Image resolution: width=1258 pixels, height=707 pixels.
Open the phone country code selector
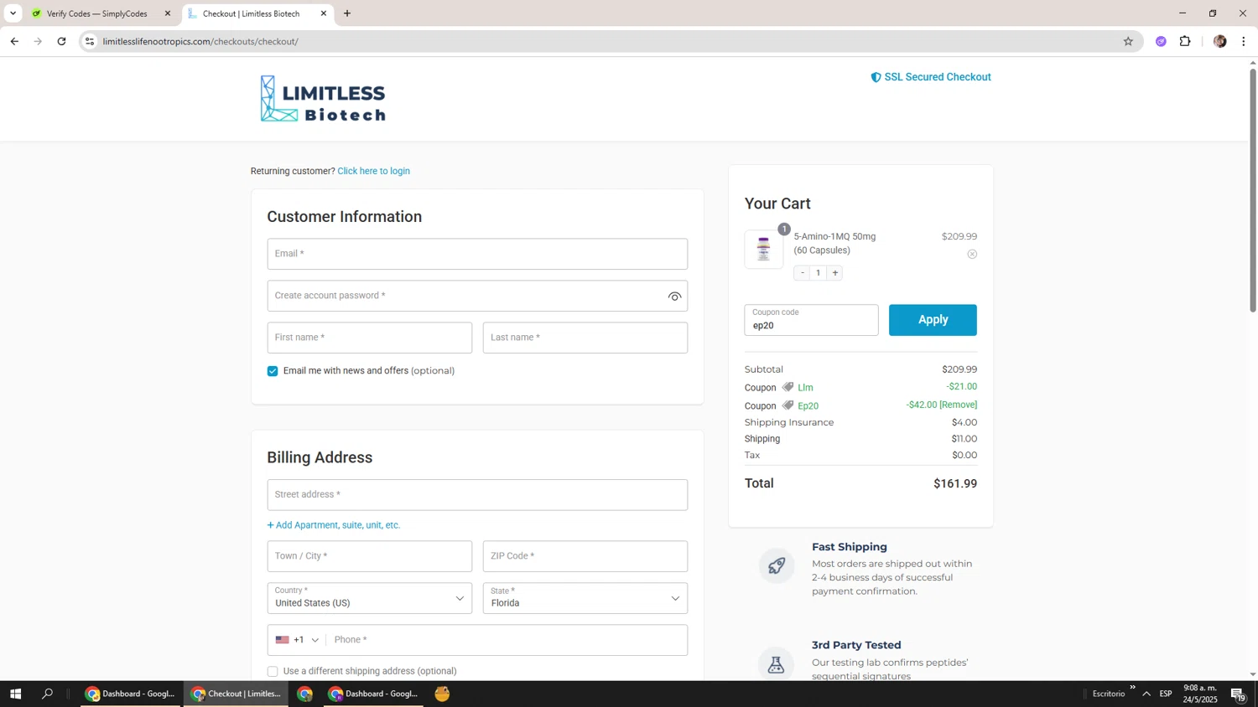point(297,640)
